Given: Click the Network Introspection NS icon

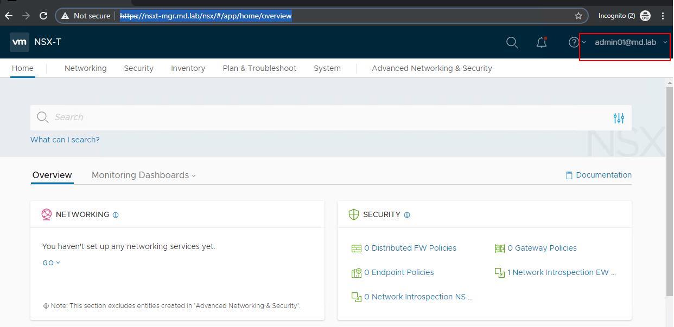Looking at the screenshot, I should point(357,297).
